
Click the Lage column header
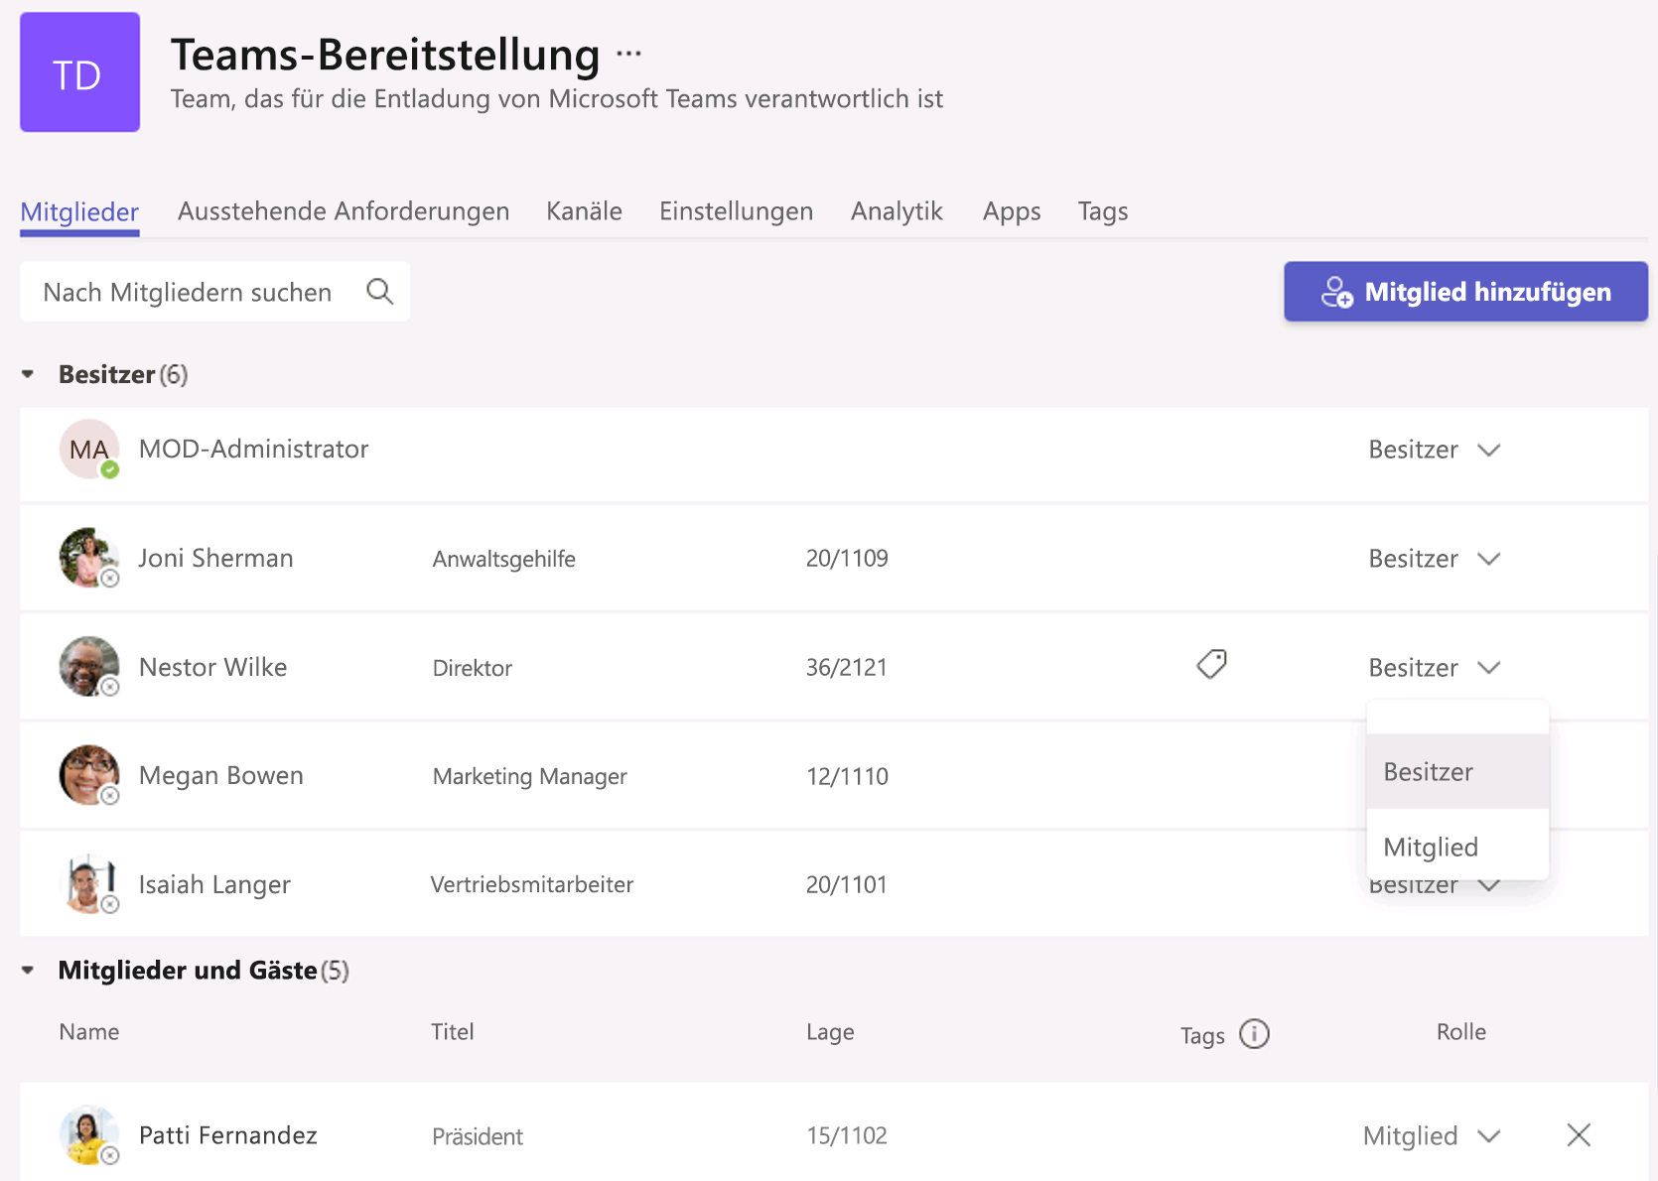coord(830,1032)
